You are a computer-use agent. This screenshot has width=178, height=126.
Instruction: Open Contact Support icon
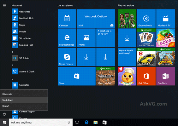click(x=15, y=112)
